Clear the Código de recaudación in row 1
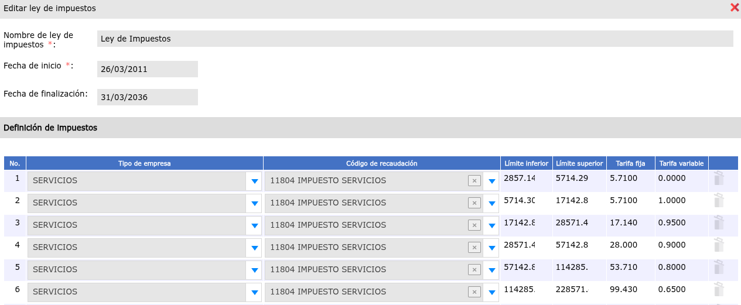 (x=474, y=181)
